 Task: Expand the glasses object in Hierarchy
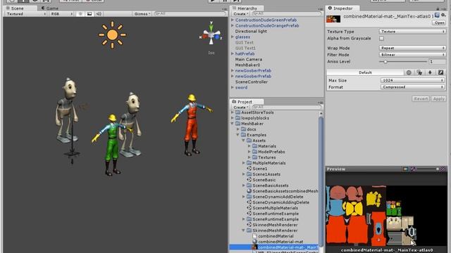click(233, 37)
